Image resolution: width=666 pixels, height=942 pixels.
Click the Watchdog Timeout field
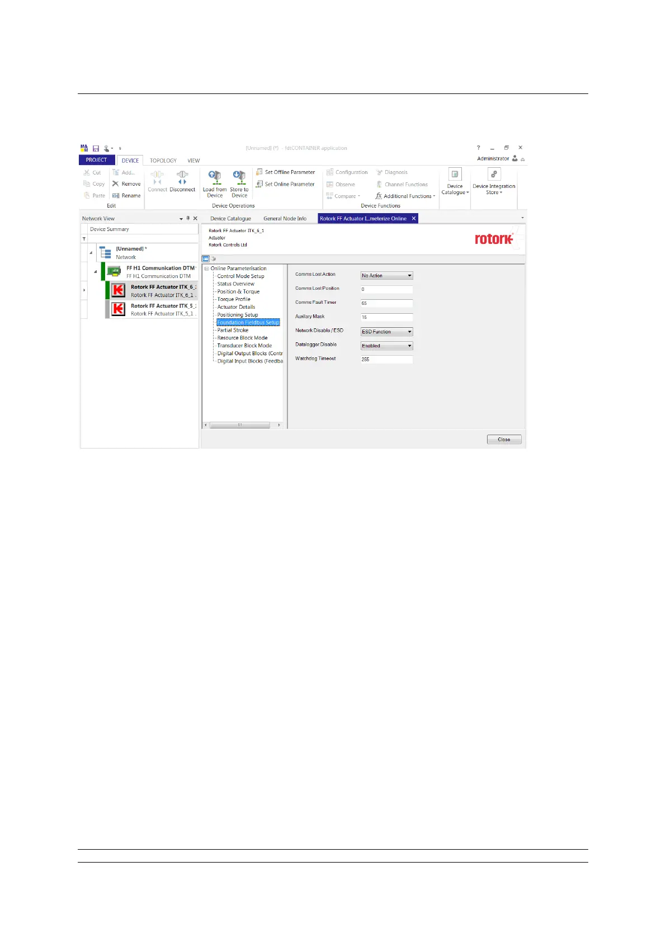pos(387,360)
